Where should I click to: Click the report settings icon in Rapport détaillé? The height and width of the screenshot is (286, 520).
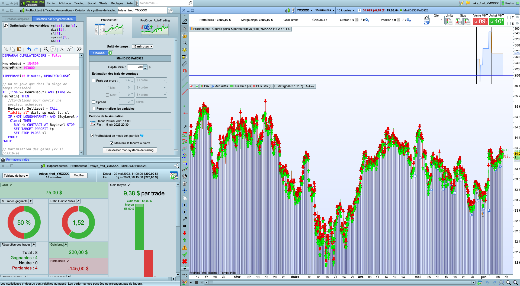(x=174, y=176)
